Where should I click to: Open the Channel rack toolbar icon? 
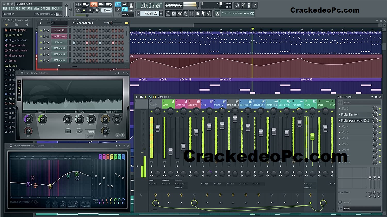pyautogui.click(x=174, y=13)
